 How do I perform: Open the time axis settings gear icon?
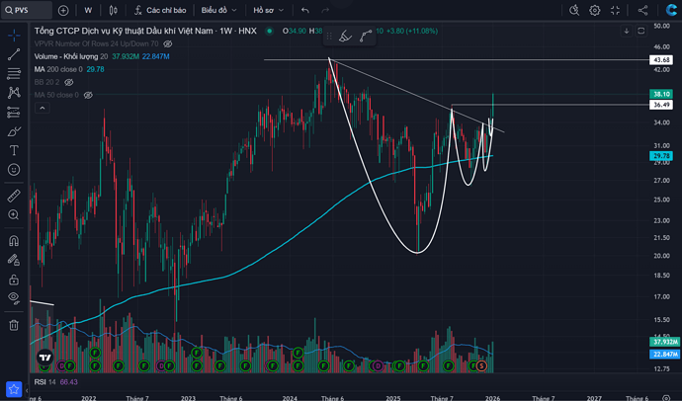pyautogui.click(x=666, y=397)
